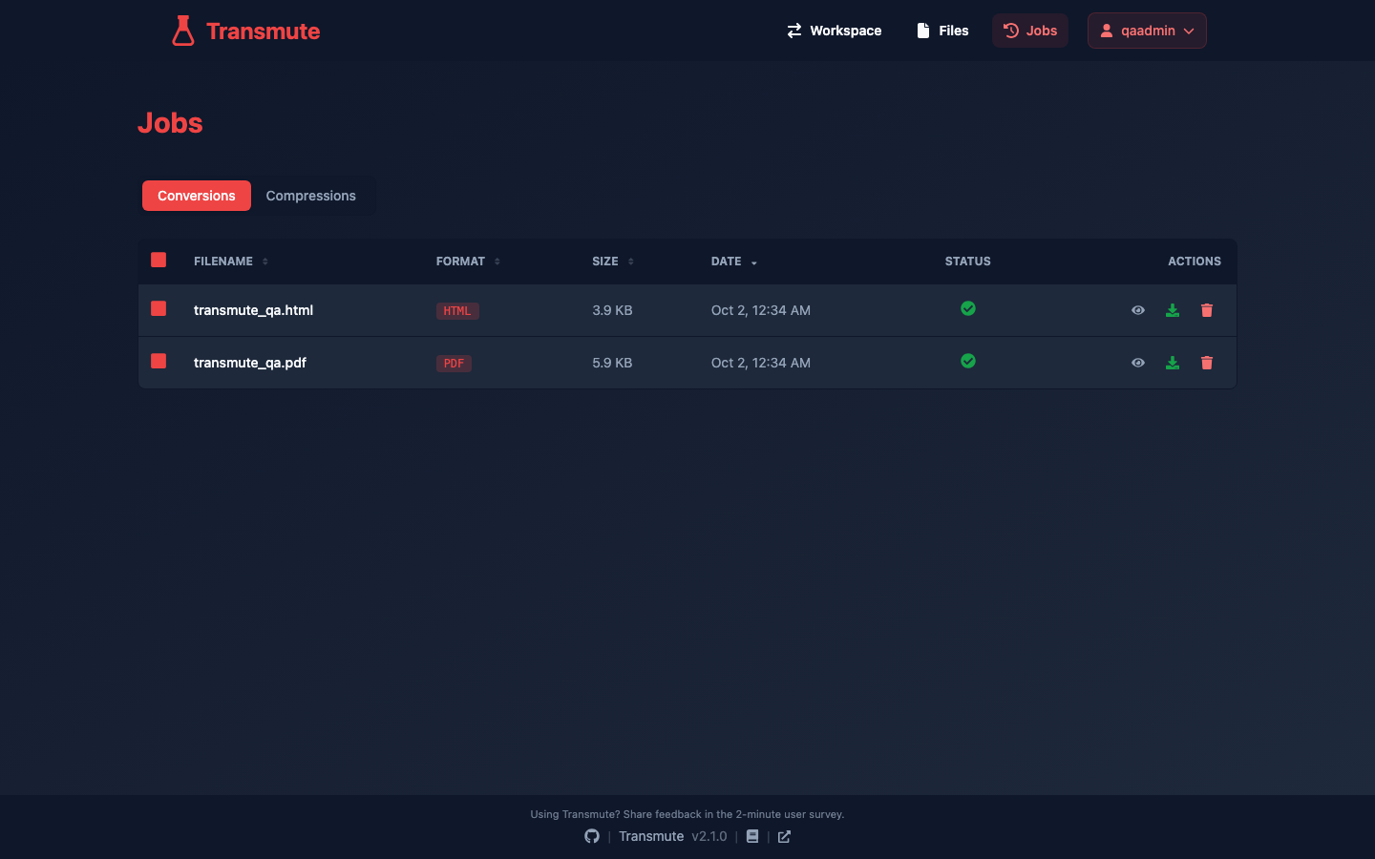The image size is (1375, 859).
Task: Open the documentation book icon in footer
Action: point(752,836)
